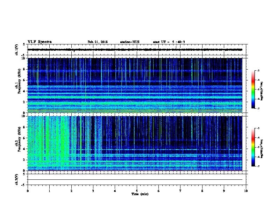Click the "-5" tick of ch.3 voltage axis
Viewport: 277px width, 214px height.
[23, 185]
